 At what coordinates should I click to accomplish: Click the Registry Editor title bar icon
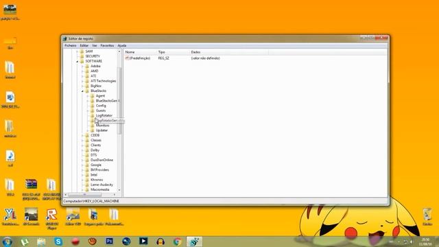click(65, 38)
